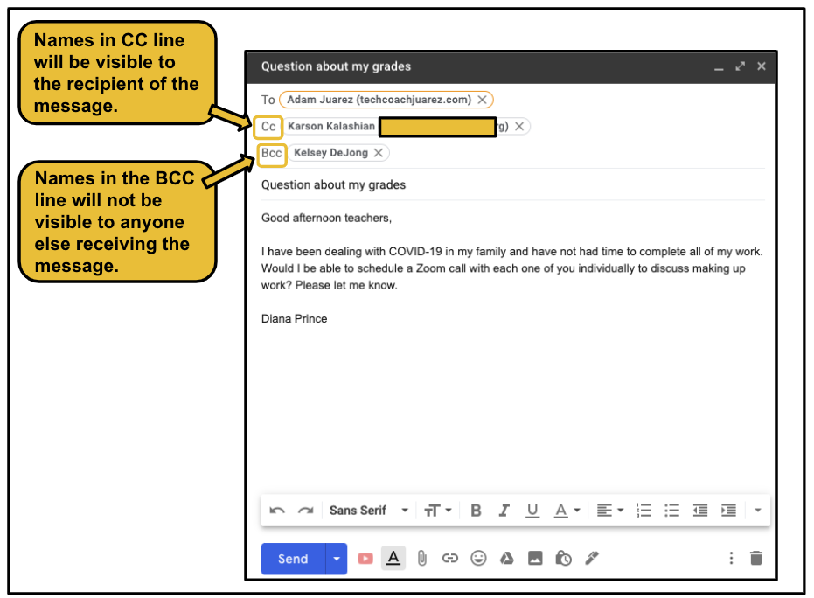The width and height of the screenshot is (814, 598).
Task: Insert the email signature
Action: 592,559
